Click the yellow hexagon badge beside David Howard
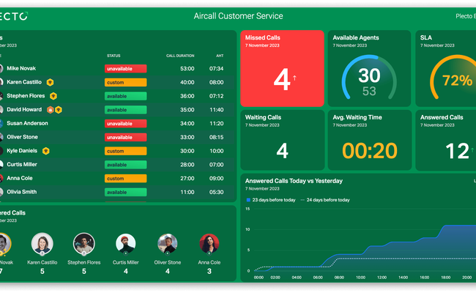 (x=59, y=110)
